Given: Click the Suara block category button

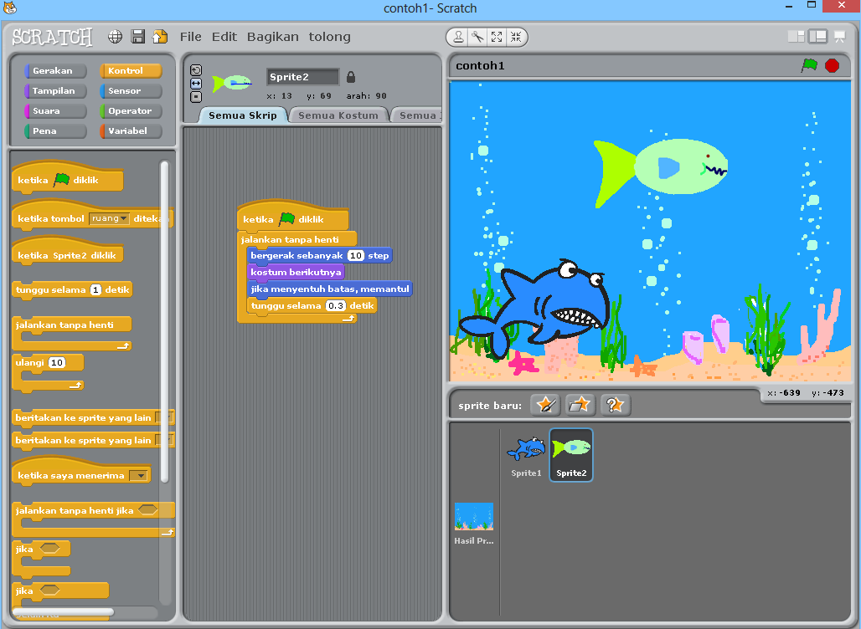Looking at the screenshot, I should (54, 110).
